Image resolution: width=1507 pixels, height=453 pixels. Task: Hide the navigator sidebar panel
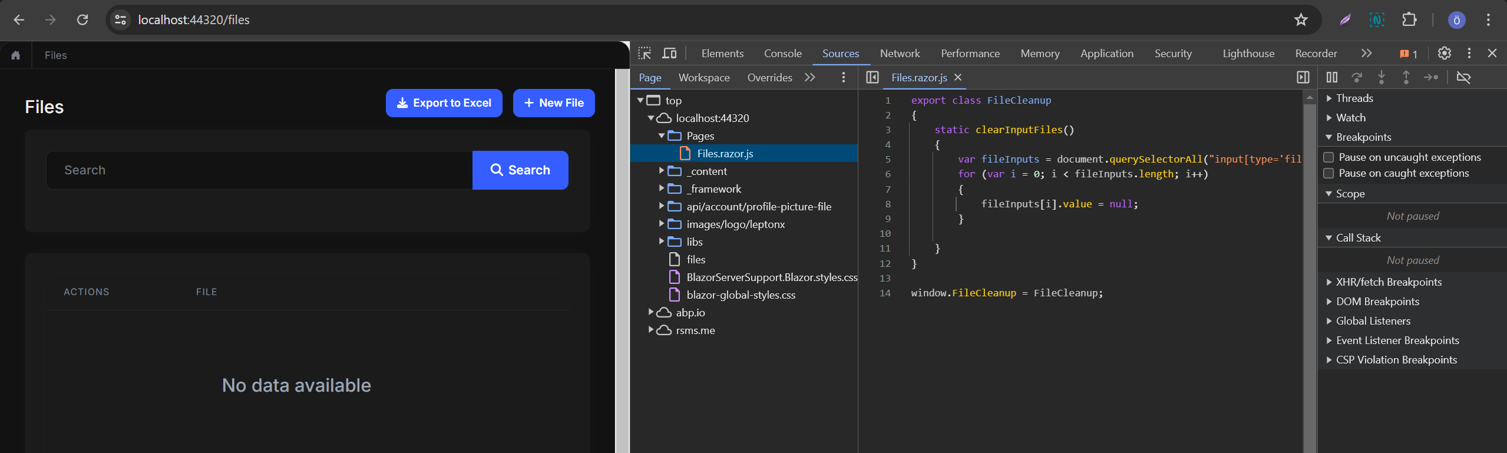pos(873,77)
